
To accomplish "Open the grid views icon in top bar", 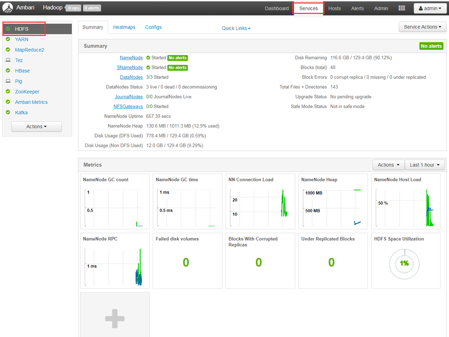I will tap(401, 8).
